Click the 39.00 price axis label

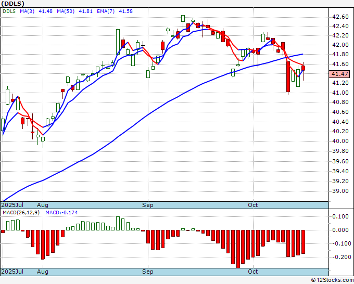point(340,191)
